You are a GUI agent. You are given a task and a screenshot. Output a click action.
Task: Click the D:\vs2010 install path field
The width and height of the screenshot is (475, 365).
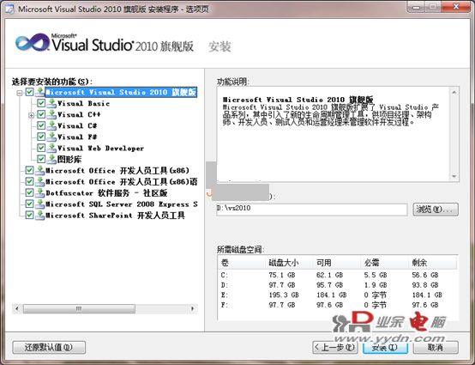312,210
